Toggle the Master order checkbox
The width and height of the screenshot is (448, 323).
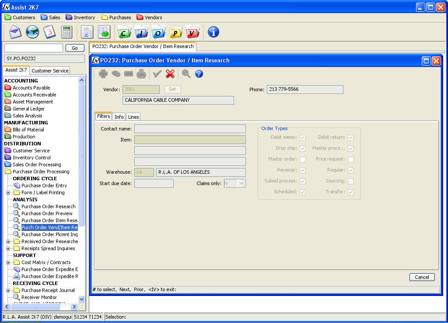tap(302, 159)
